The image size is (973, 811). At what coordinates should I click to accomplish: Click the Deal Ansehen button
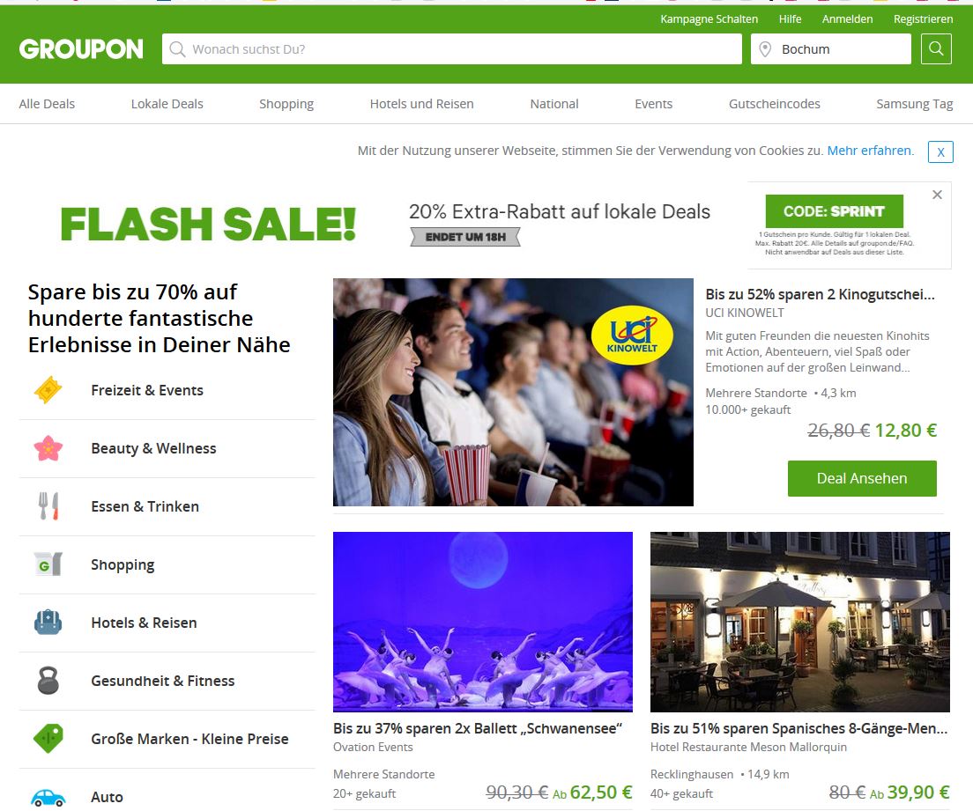tap(862, 478)
